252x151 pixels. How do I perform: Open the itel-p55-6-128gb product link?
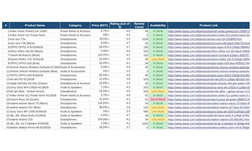209,79
